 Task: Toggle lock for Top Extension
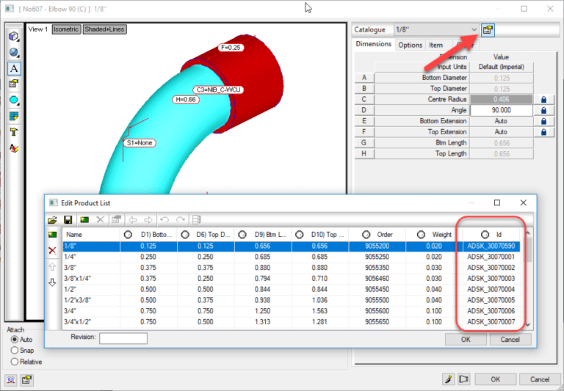click(544, 132)
